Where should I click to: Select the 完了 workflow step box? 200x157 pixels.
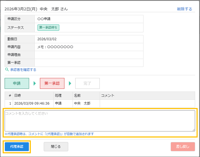(x=87, y=84)
